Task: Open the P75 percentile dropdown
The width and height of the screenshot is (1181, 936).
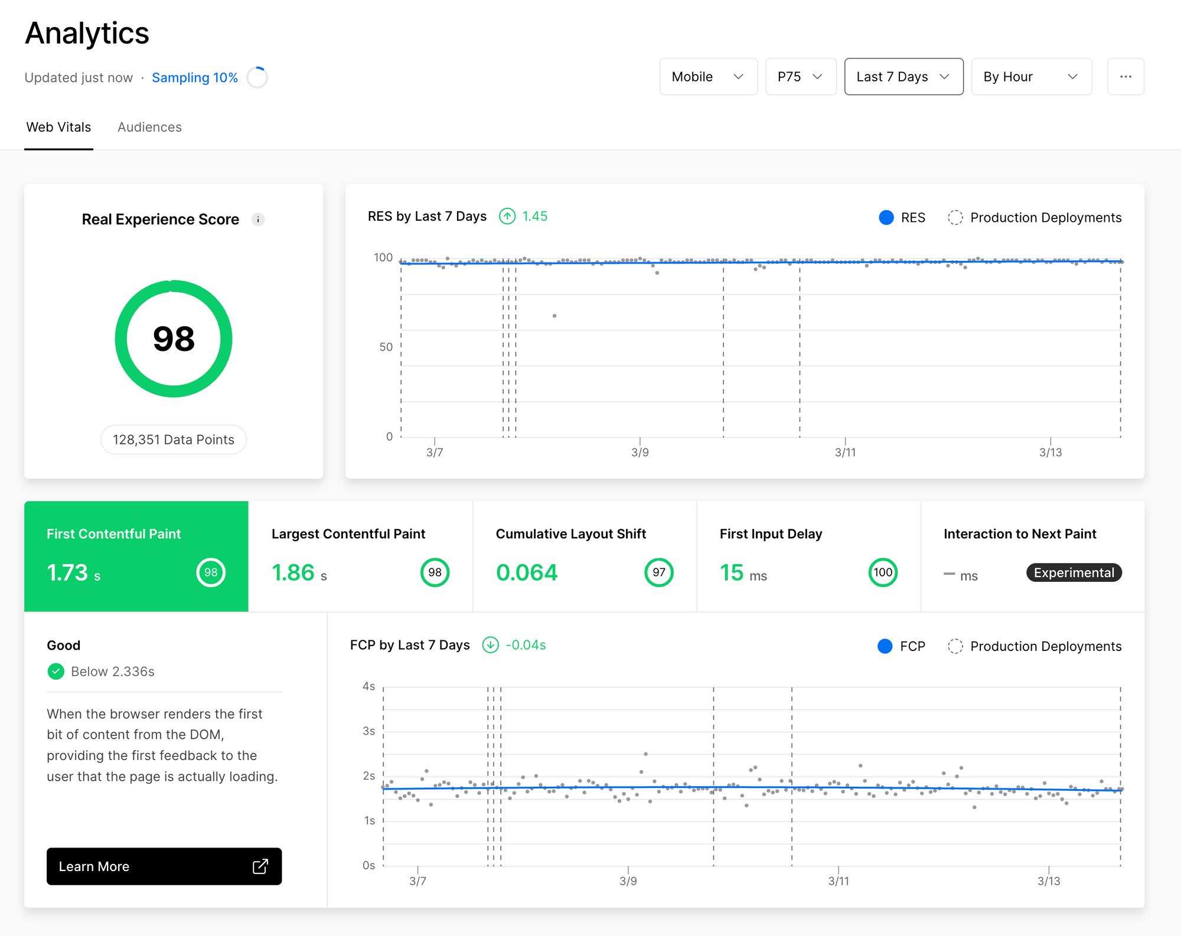Action: [x=801, y=76]
